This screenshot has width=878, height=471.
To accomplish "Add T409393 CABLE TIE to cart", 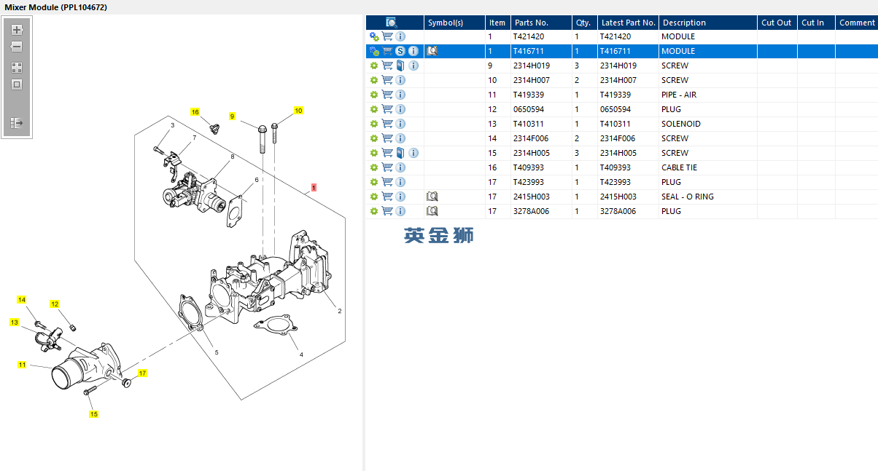I will (387, 167).
